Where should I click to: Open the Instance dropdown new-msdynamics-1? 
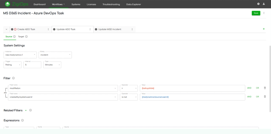20,55
